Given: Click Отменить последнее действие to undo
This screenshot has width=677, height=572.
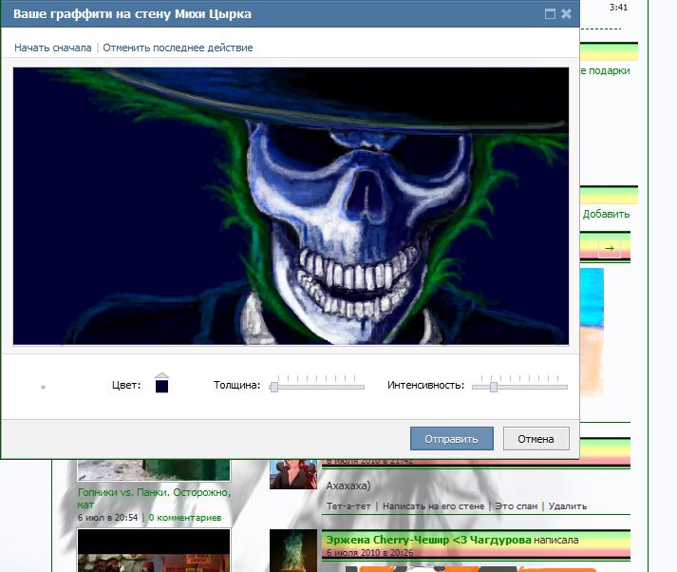Looking at the screenshot, I should tap(178, 48).
